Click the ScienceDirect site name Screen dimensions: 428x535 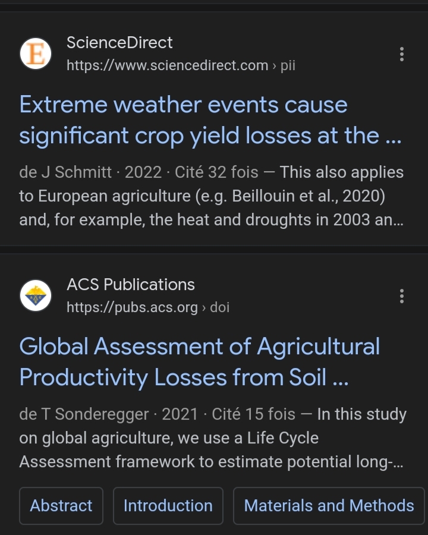[x=119, y=43]
